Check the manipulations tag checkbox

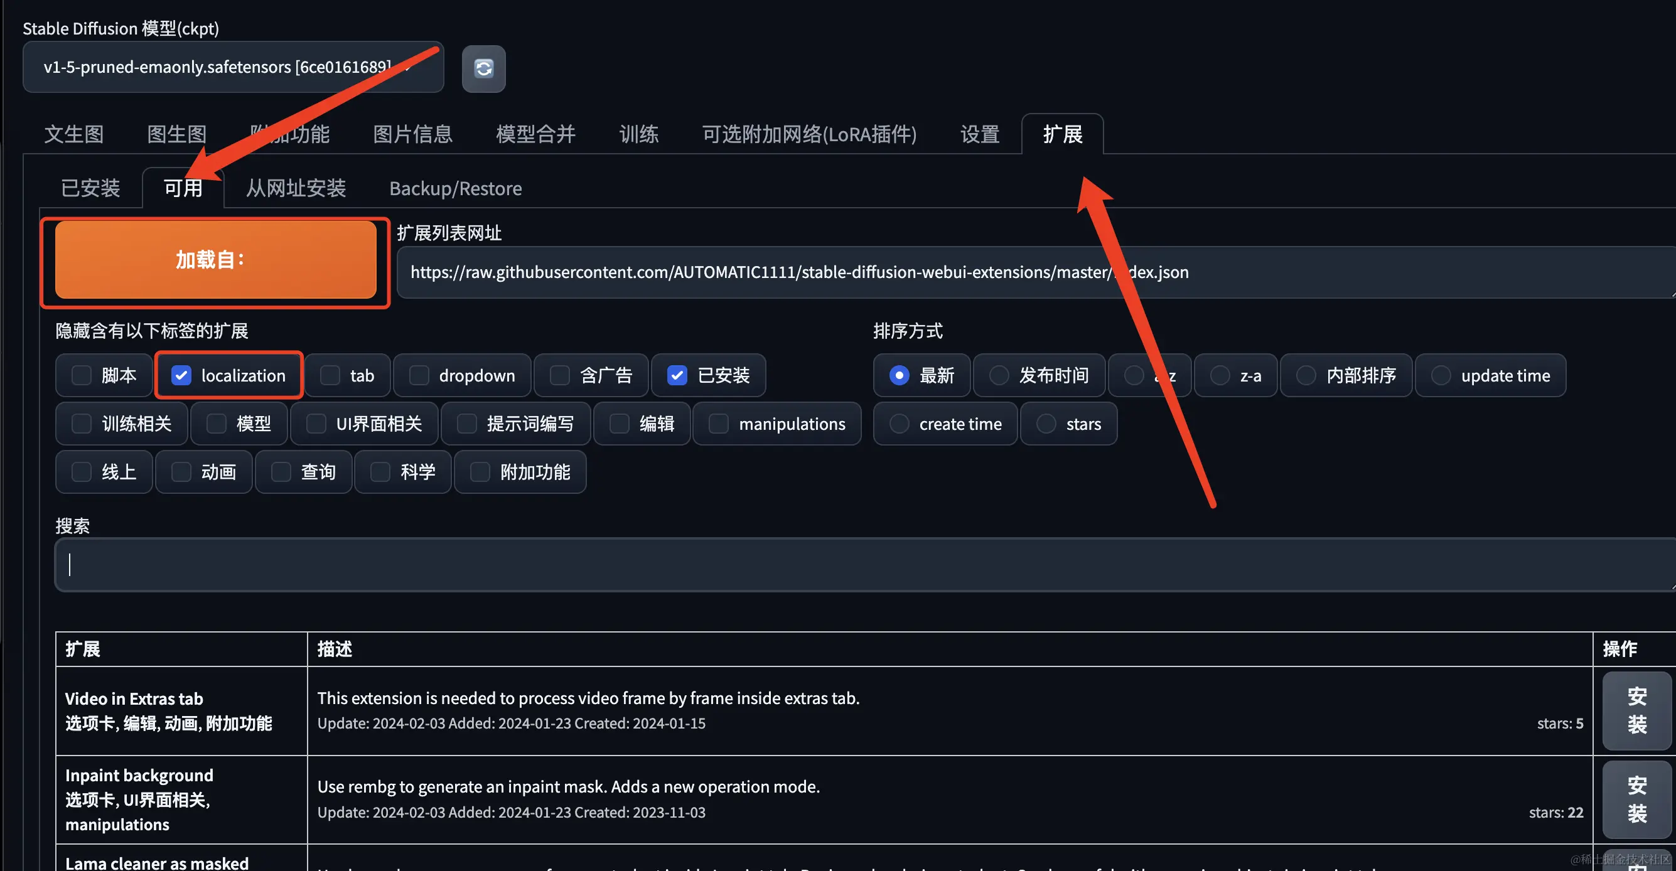(x=718, y=424)
